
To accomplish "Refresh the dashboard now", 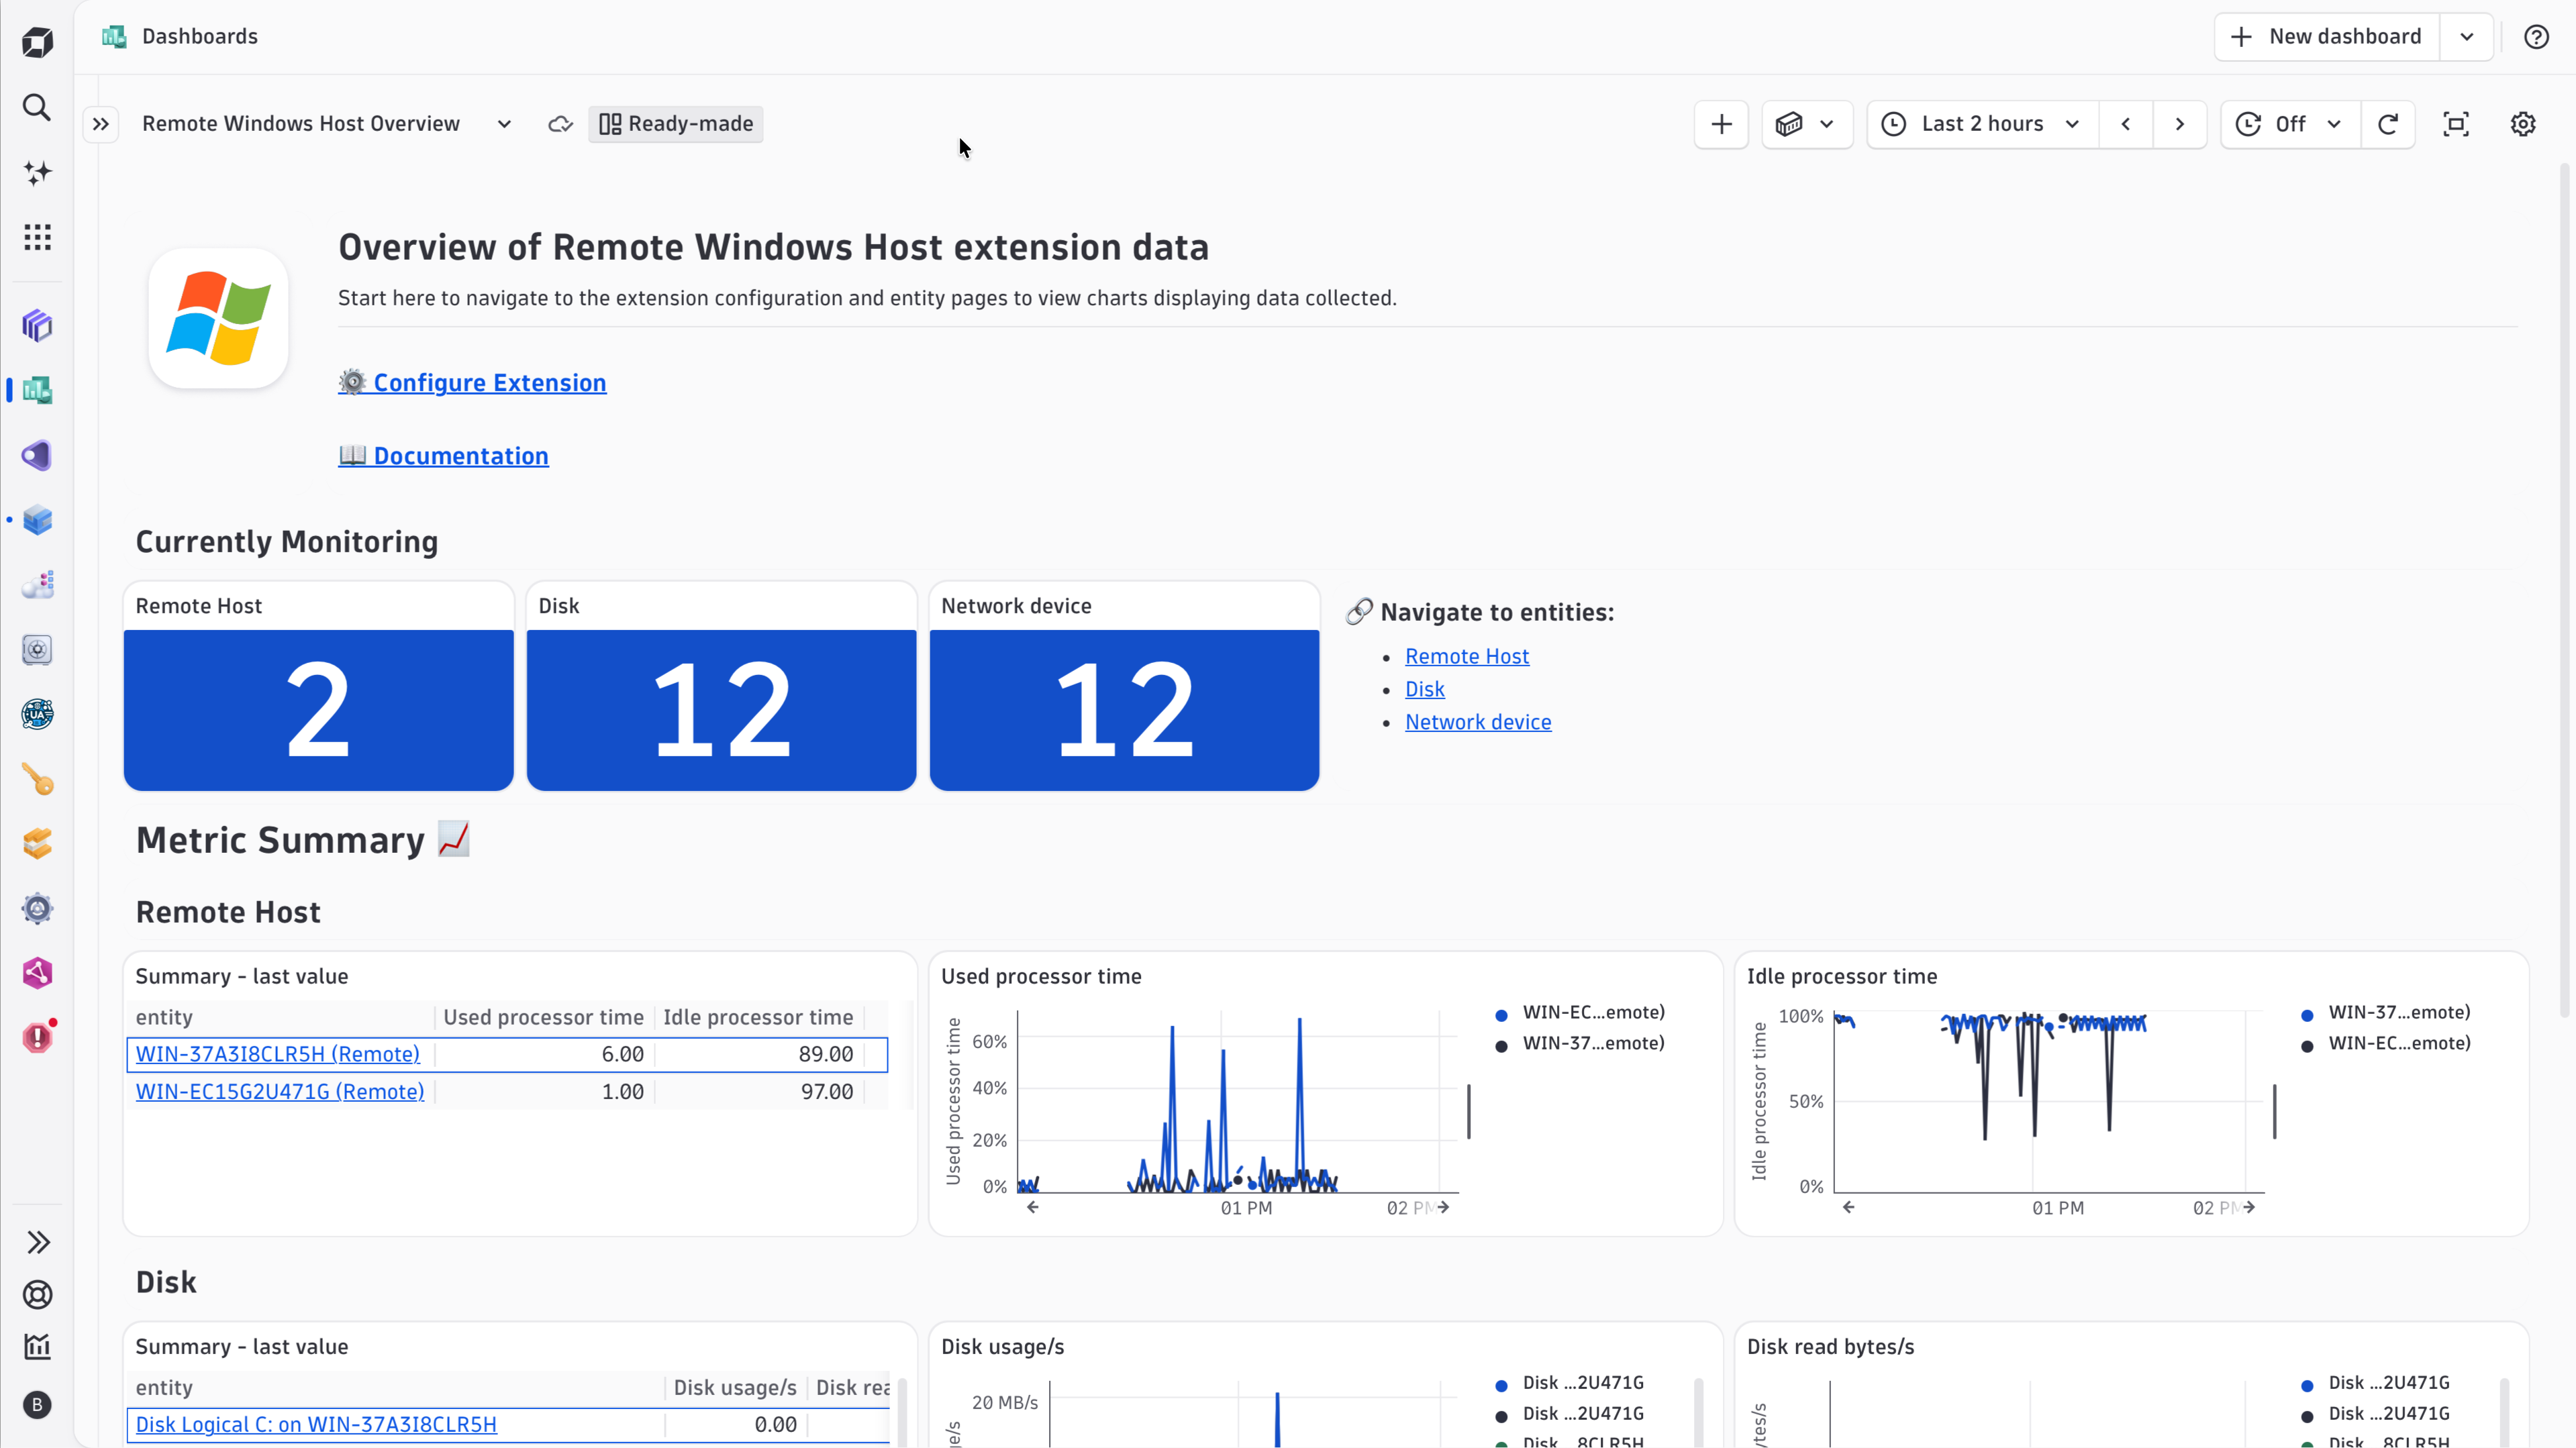I will 2388,124.
